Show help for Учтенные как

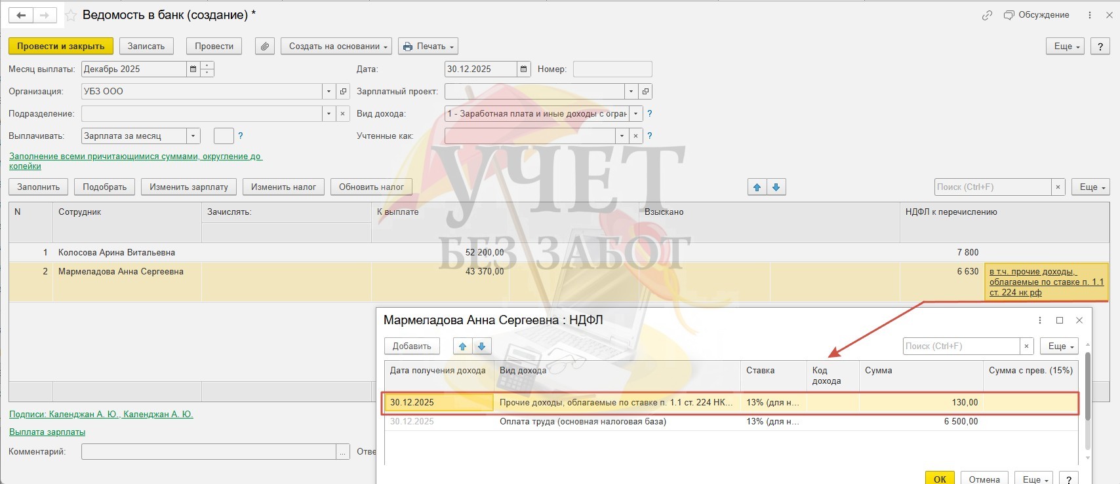[650, 136]
